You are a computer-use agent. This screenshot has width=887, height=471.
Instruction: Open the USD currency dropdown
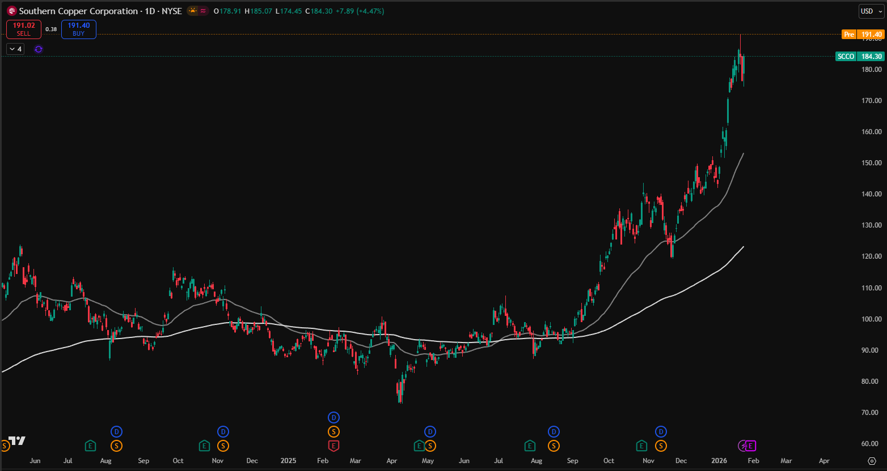pyautogui.click(x=871, y=11)
